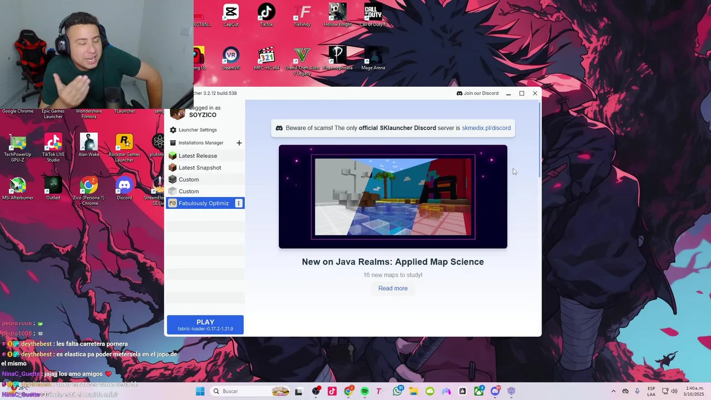Open TikTok desktop shortcut
The image size is (711, 400).
(267, 15)
